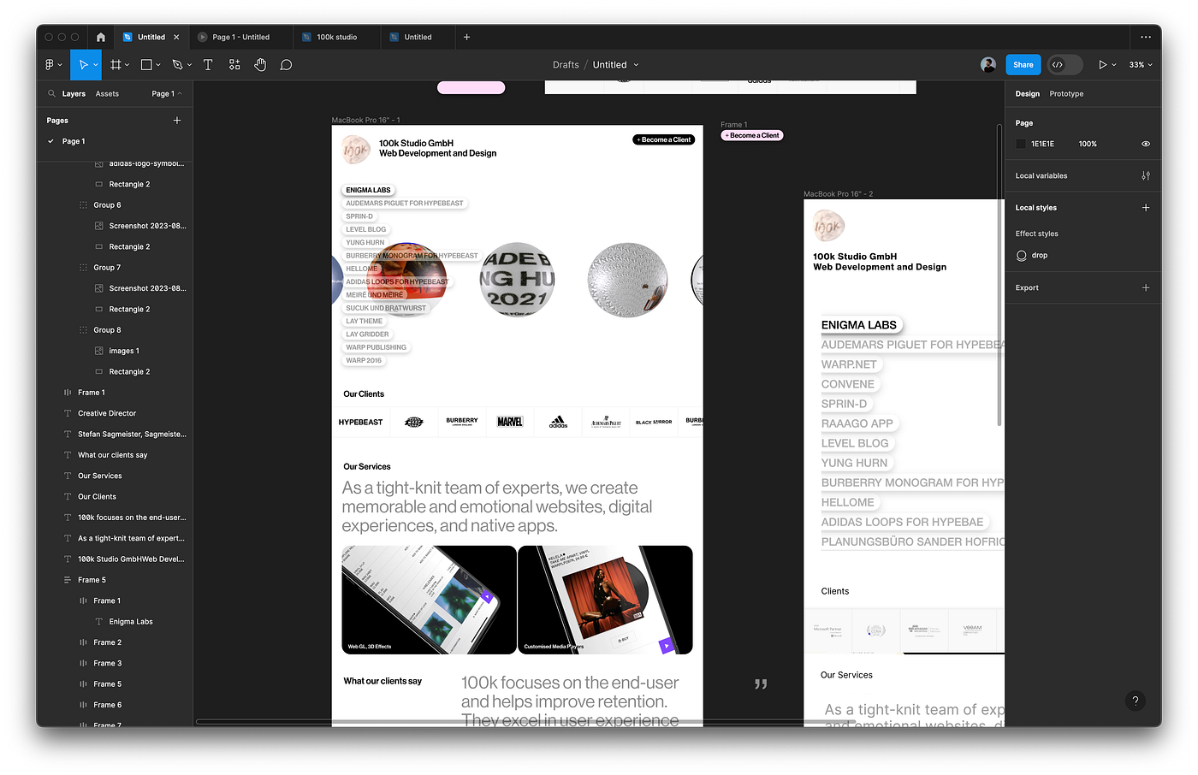Click Become a Client button in MacBook frame
Viewport: 1198px width, 775px height.
point(664,139)
